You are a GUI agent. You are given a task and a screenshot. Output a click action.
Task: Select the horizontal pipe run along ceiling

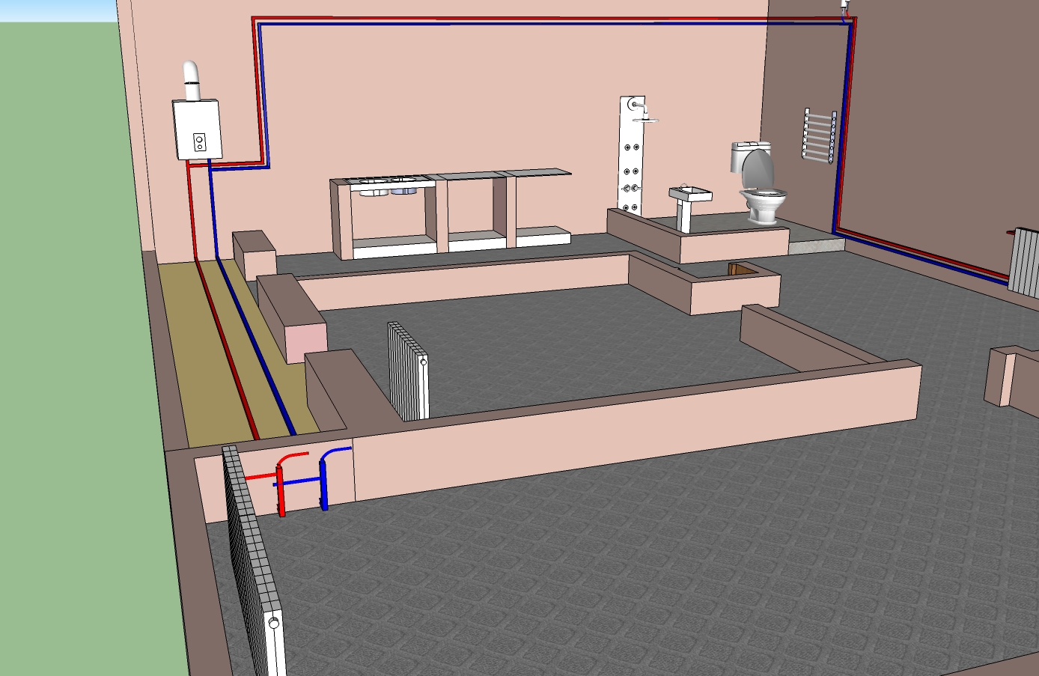(x=524, y=19)
